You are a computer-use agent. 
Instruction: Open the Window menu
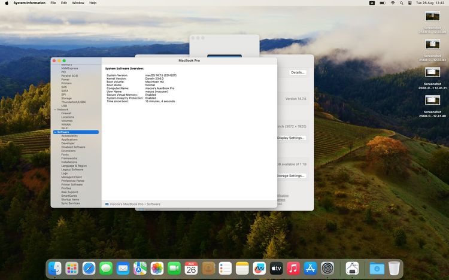[x=78, y=3]
